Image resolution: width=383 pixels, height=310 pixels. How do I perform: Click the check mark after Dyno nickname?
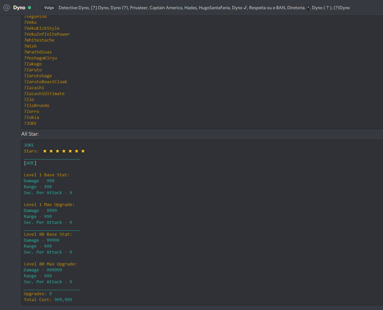tap(245, 8)
